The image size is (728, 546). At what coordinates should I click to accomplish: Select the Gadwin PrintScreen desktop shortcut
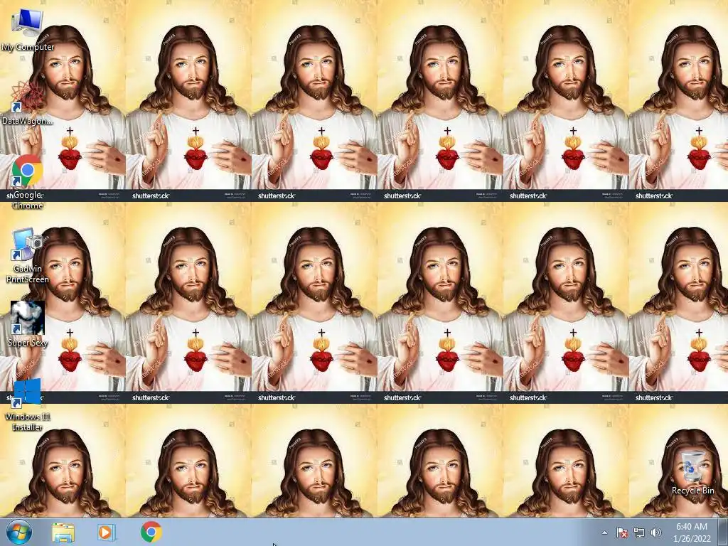coord(27,255)
